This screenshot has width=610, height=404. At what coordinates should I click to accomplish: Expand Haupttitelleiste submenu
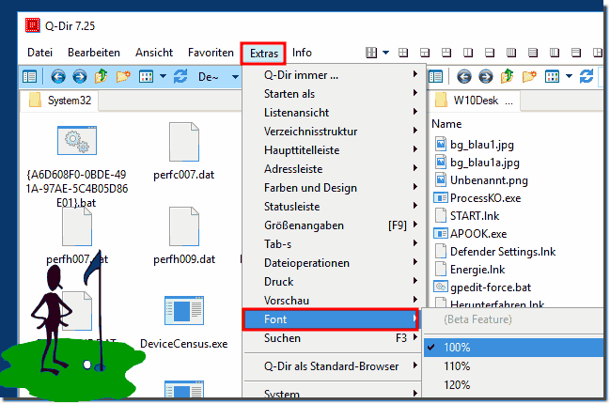coord(332,150)
